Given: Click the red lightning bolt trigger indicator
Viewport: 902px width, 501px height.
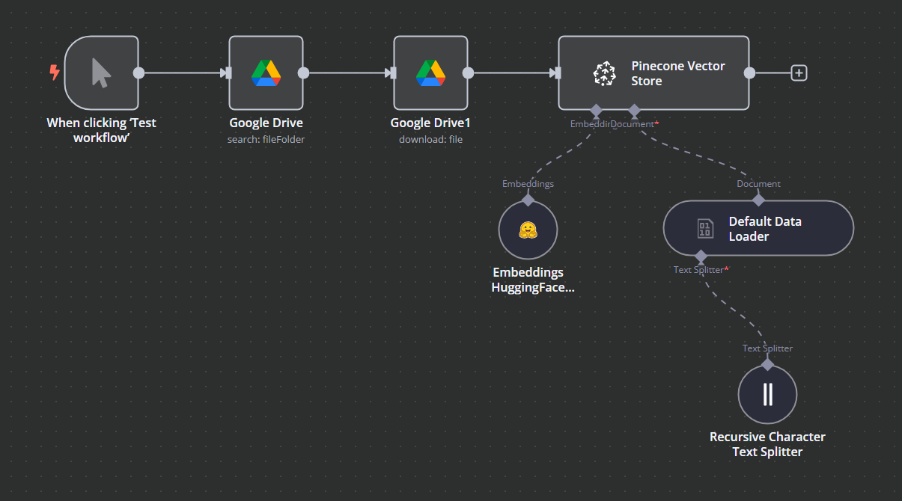Looking at the screenshot, I should 52,73.
